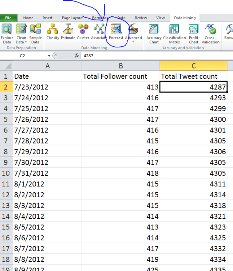This screenshot has width=233, height=271.
Task: Select the tweet count cell 4299
Action: coord(194,109)
